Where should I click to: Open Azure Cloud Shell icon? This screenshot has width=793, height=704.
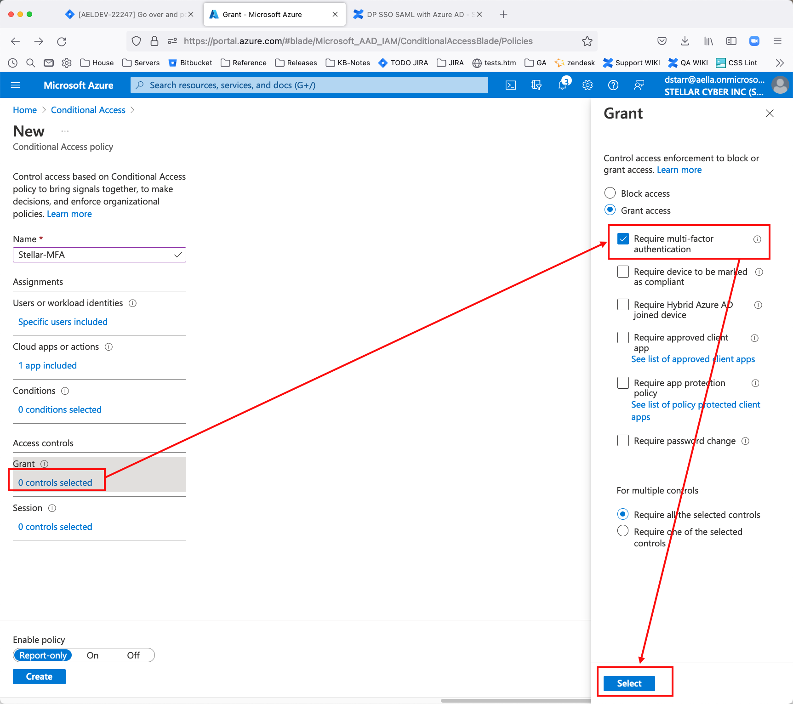pyautogui.click(x=511, y=85)
